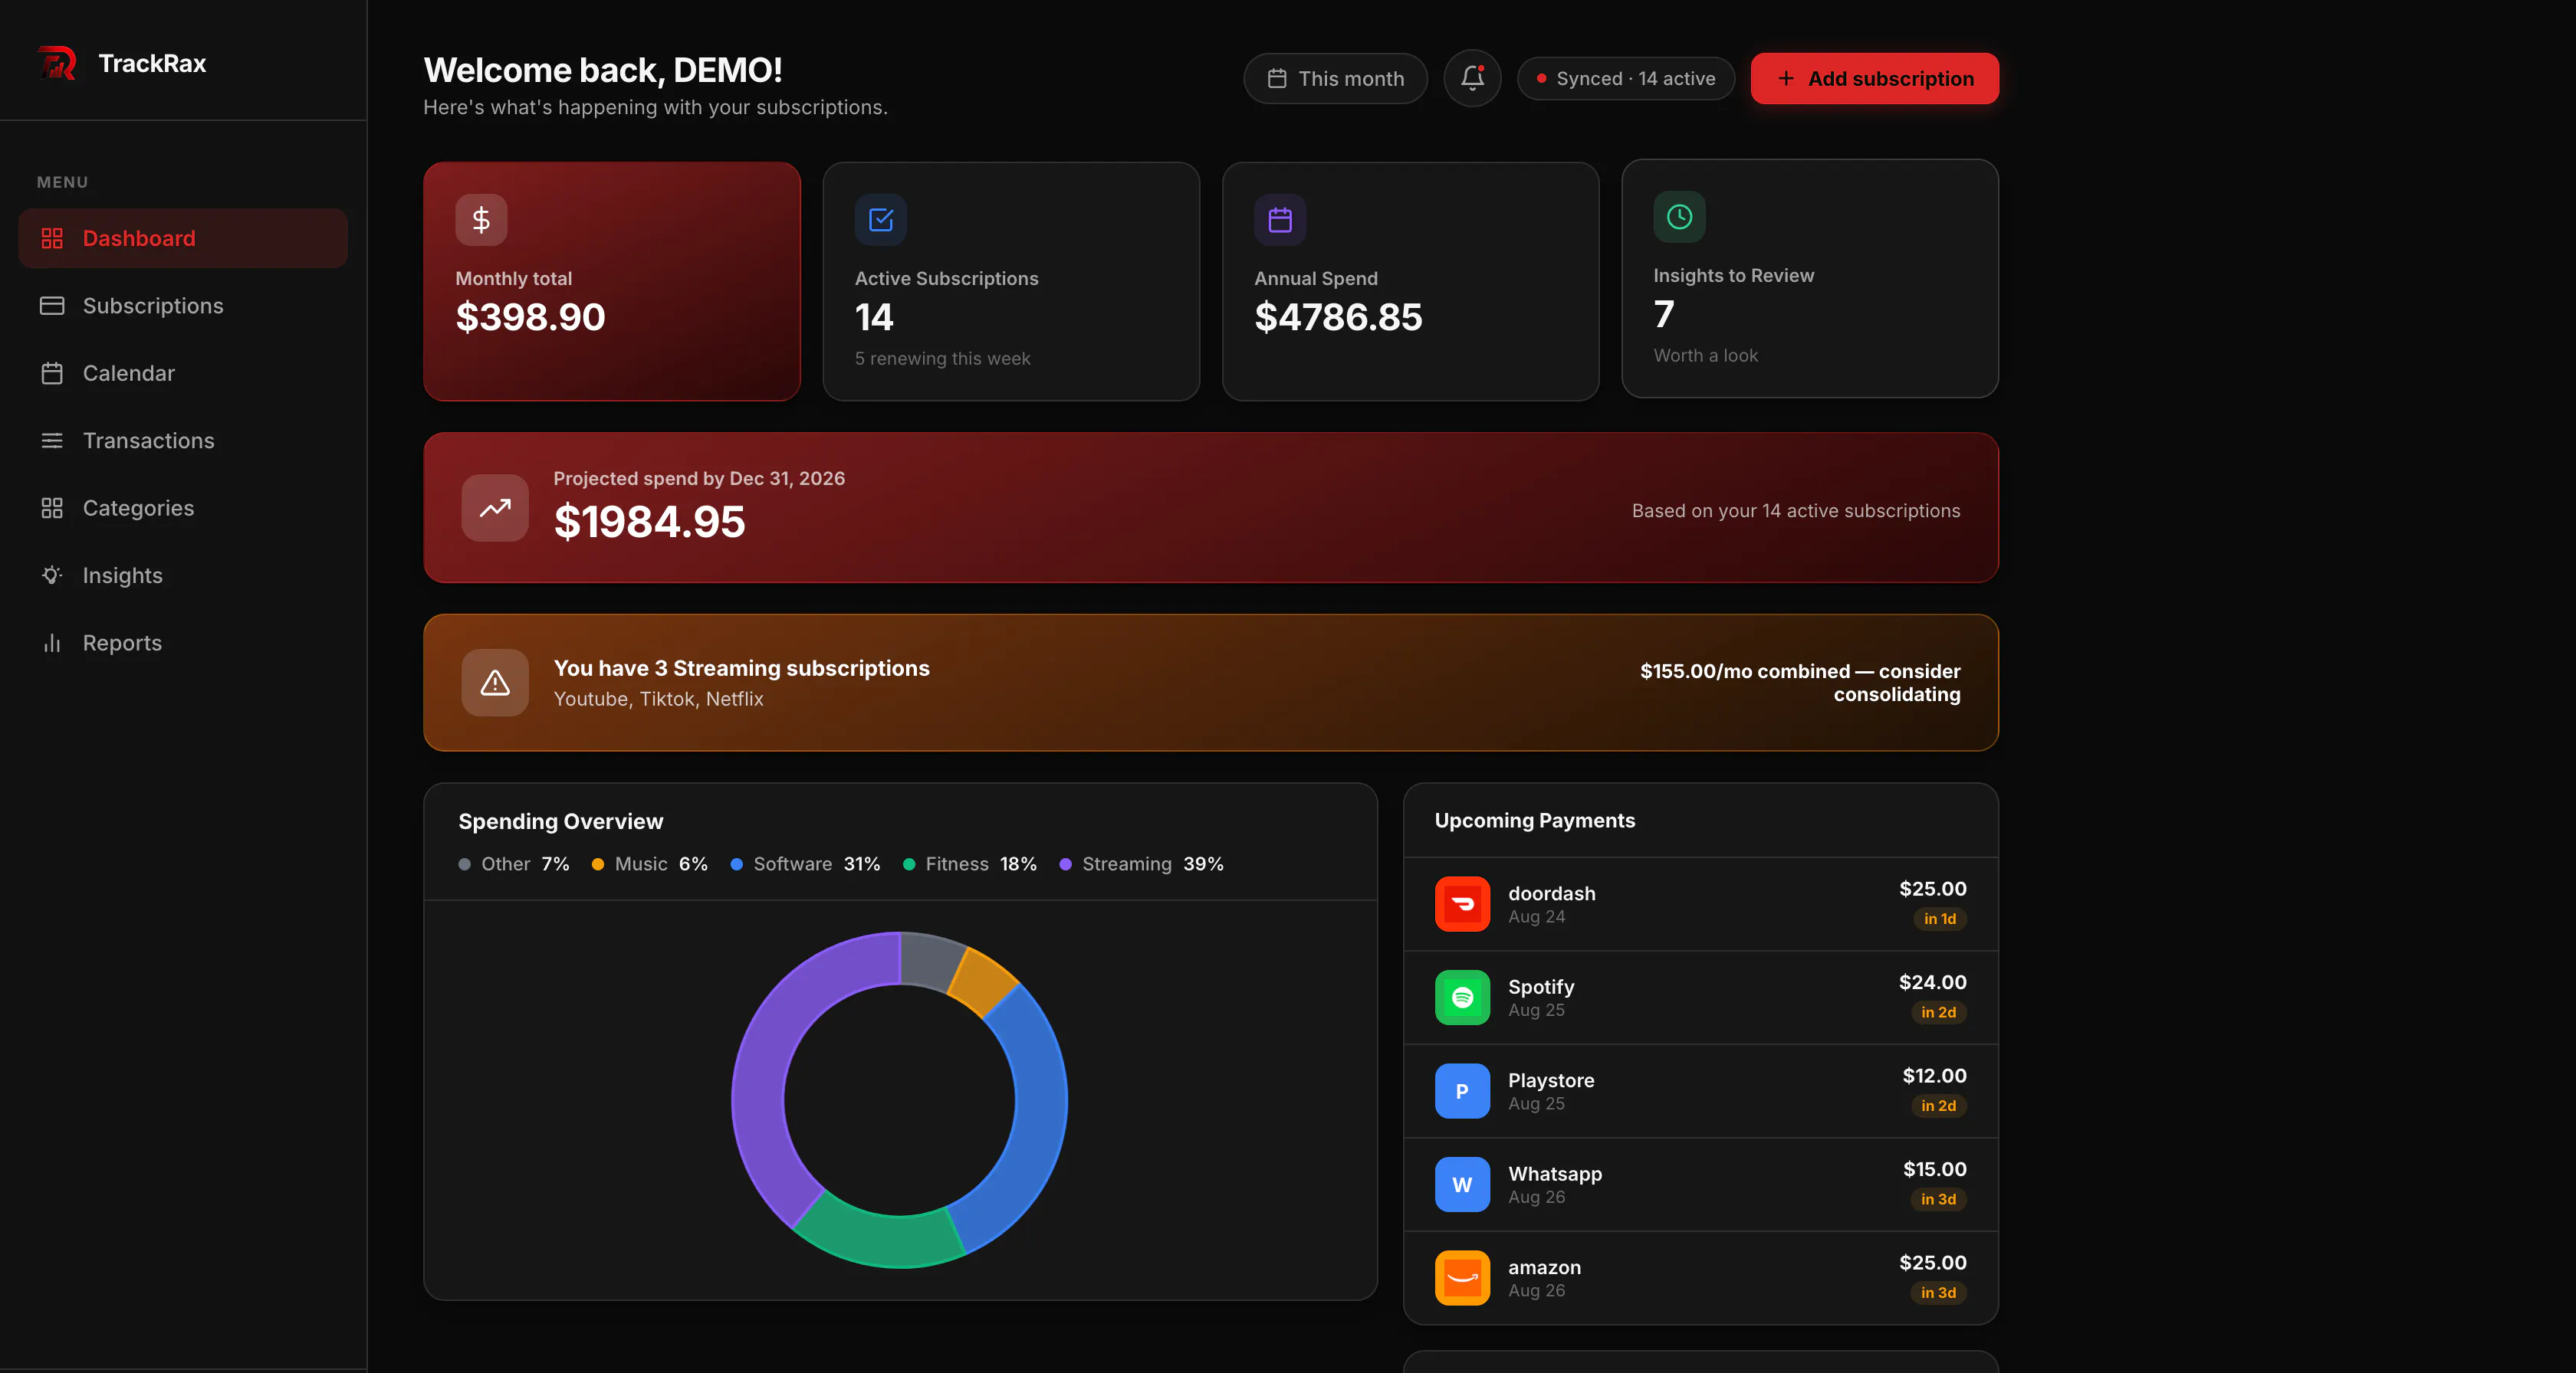
Task: Open the Spotify upcoming payment row
Action: (1700, 998)
